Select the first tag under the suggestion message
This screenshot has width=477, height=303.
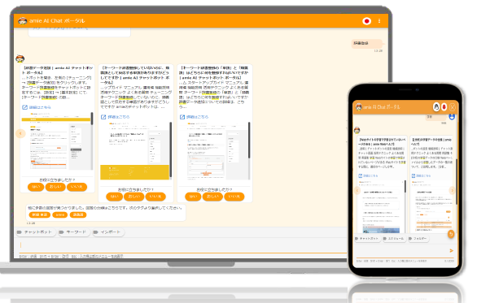40,214
